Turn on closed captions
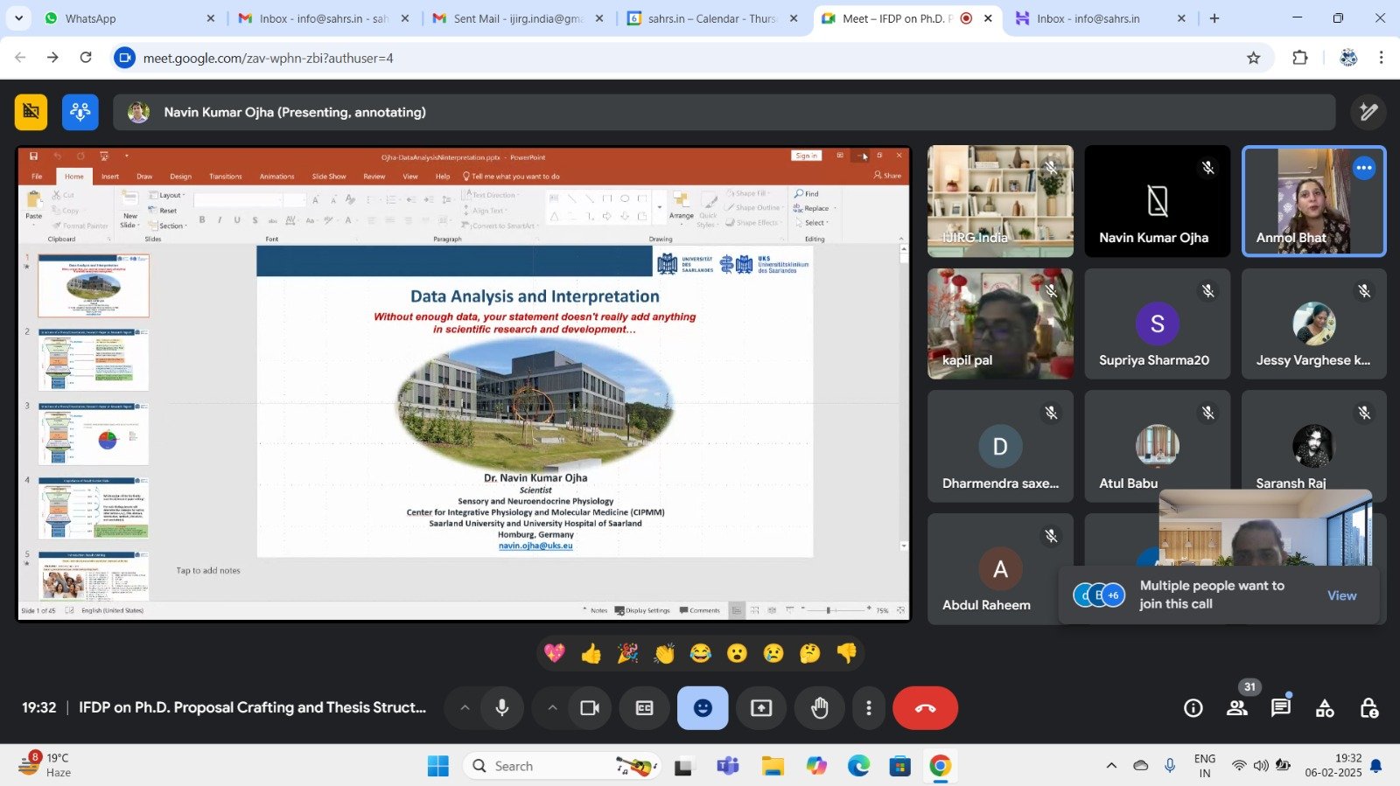 644,708
